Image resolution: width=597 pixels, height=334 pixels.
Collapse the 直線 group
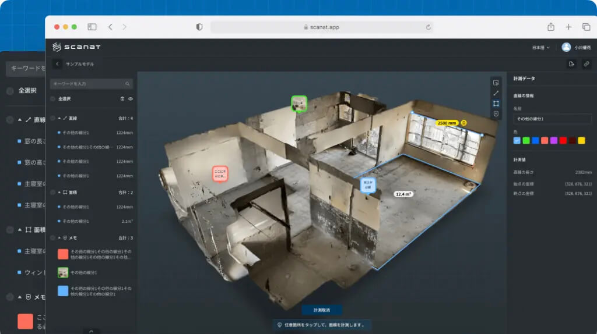click(59, 118)
